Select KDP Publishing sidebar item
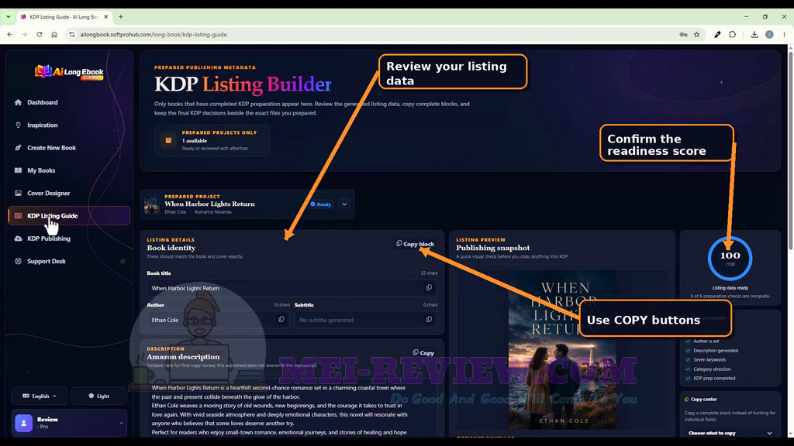The height and width of the screenshot is (446, 794). click(x=49, y=238)
